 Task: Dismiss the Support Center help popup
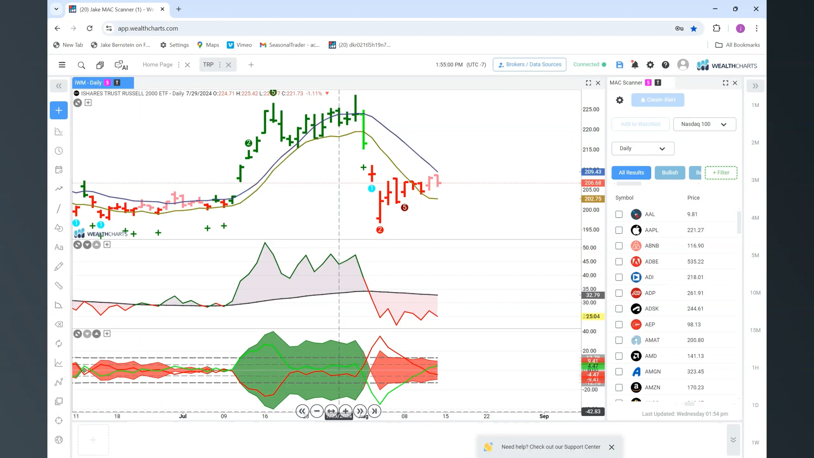coord(611,447)
